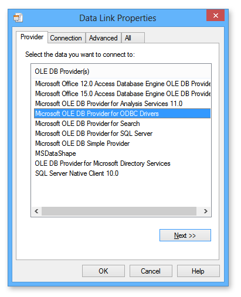Click the horizontal scrollbar thumb
This screenshot has height=297, width=241.
119,211
